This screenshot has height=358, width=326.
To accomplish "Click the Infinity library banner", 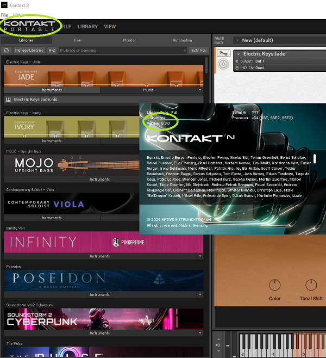I will coord(103,242).
